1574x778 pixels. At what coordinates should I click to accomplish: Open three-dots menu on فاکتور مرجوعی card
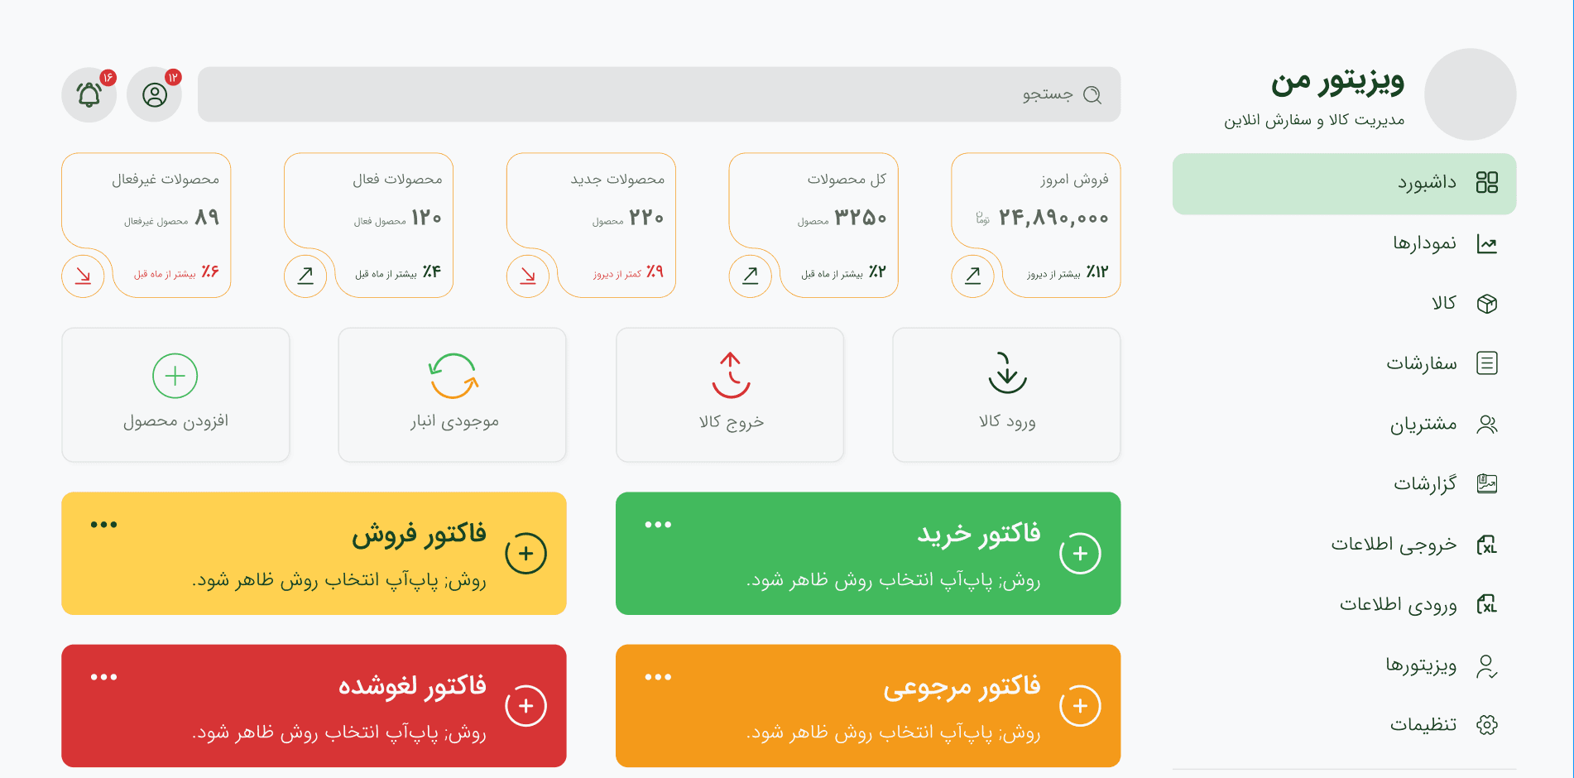(658, 677)
